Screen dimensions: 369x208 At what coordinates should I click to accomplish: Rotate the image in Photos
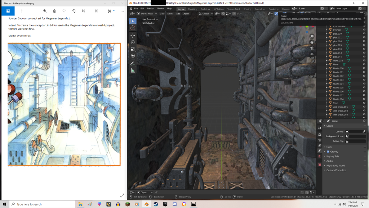74,11
